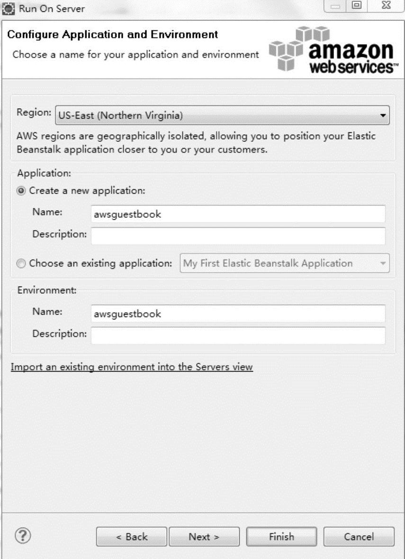Click the Application Name field
Viewport: 405px width, 559px height.
[238, 214]
